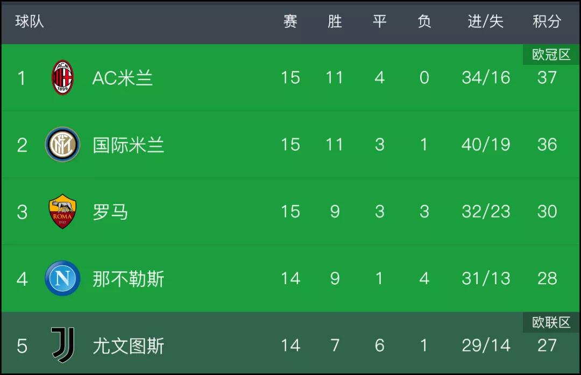Click the Inter Milan club crest
581x375 pixels.
pos(62,145)
